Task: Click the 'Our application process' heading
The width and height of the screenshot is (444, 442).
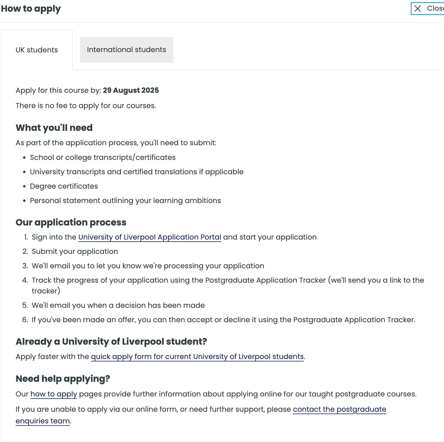Action: (71, 222)
